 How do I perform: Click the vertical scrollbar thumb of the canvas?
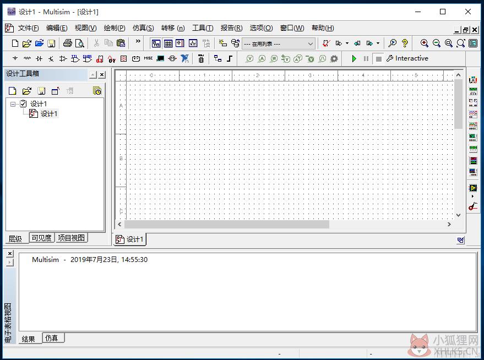[458, 104]
